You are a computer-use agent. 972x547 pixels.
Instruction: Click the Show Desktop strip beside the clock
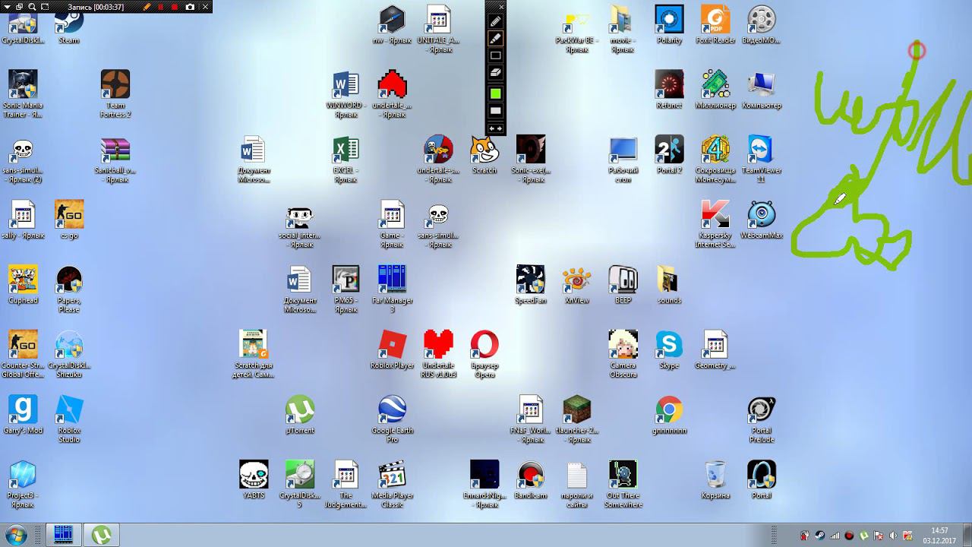pos(967,535)
